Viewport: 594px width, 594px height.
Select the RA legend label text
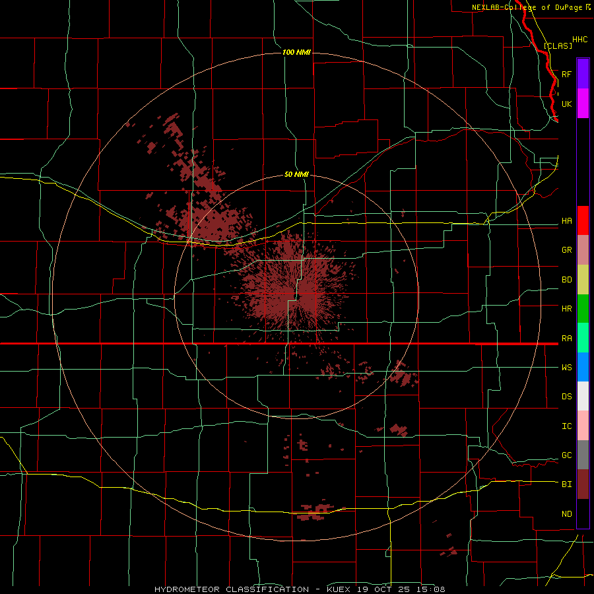tap(567, 339)
